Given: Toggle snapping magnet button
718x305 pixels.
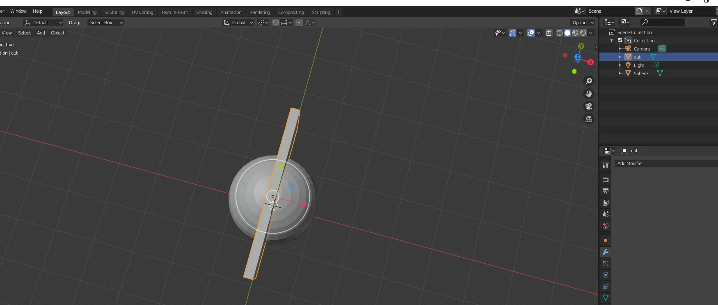Looking at the screenshot, I should pyautogui.click(x=276, y=23).
